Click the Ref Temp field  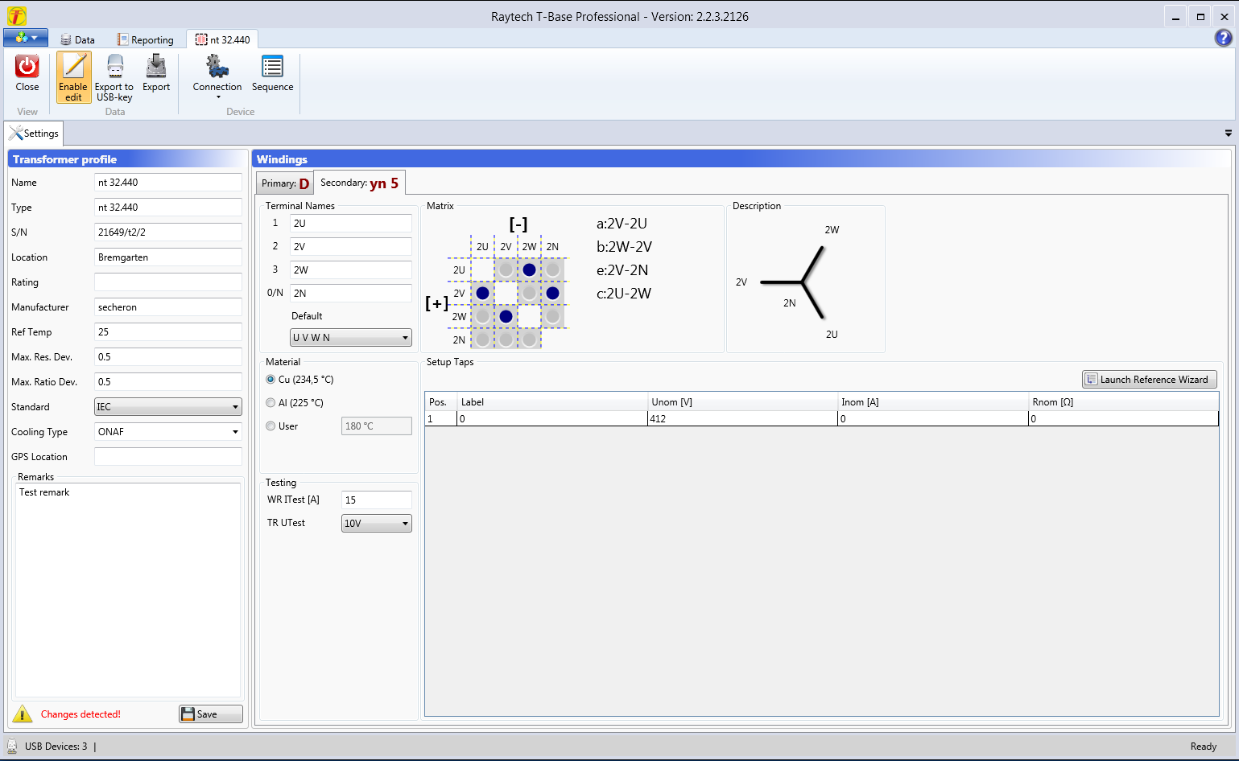(x=168, y=332)
